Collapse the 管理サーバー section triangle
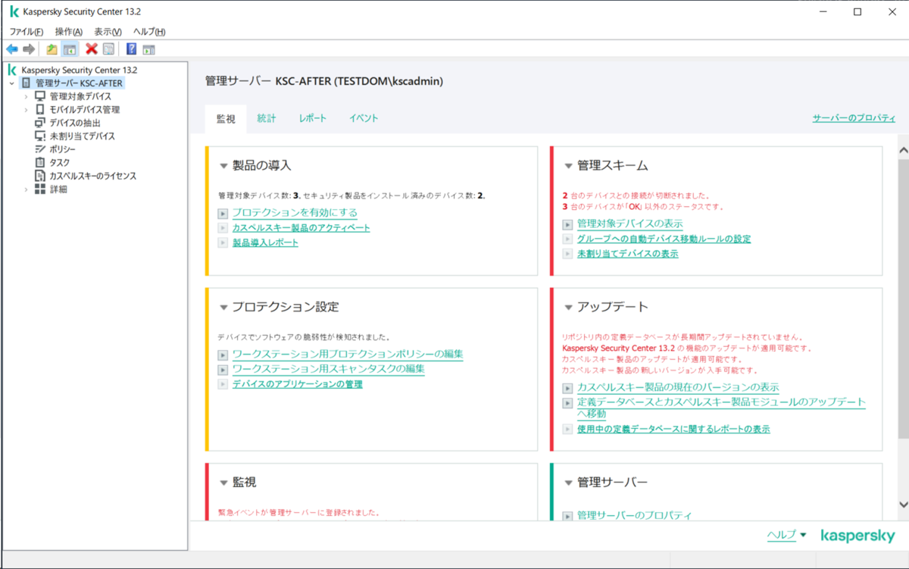 click(569, 483)
